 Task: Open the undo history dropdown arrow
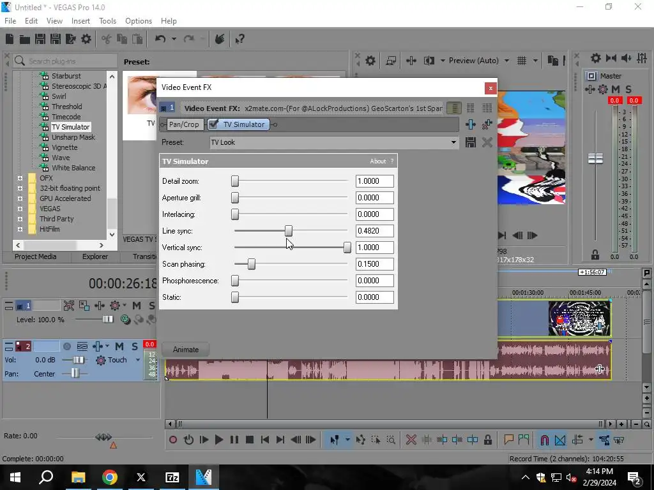coord(174,39)
